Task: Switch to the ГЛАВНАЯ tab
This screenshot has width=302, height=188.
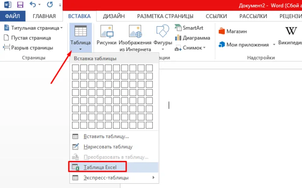Action: pos(44,16)
